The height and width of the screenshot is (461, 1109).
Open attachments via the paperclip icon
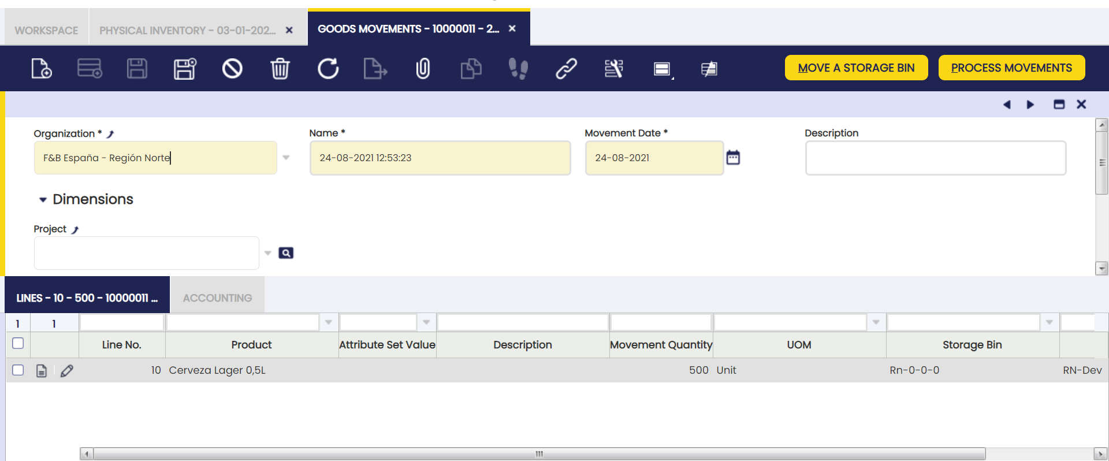click(423, 69)
